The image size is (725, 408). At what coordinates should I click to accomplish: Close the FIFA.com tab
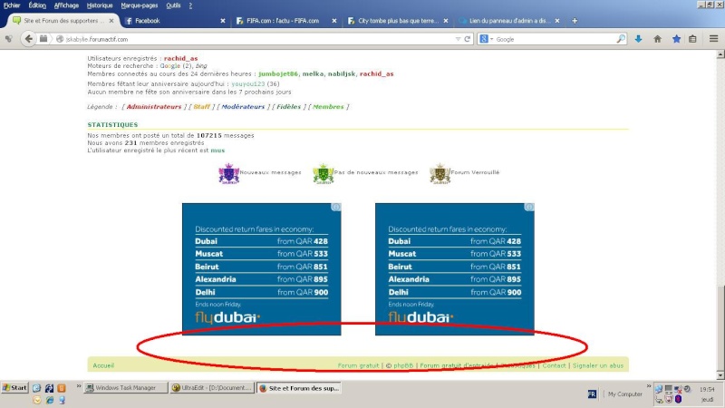click(x=334, y=21)
